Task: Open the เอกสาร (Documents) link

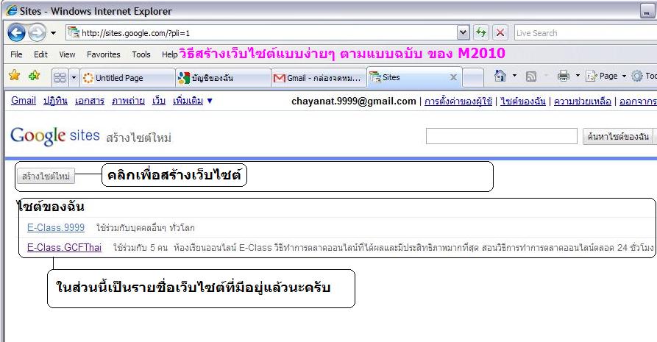Action: tap(90, 101)
